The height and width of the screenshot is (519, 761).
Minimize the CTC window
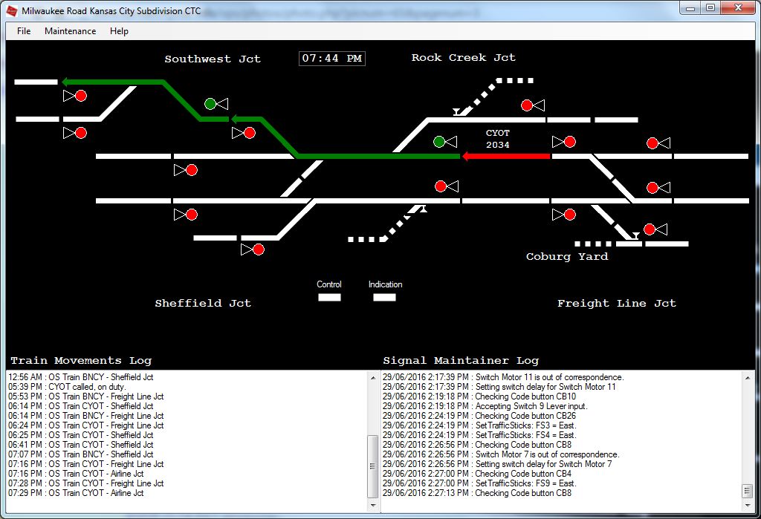click(690, 8)
